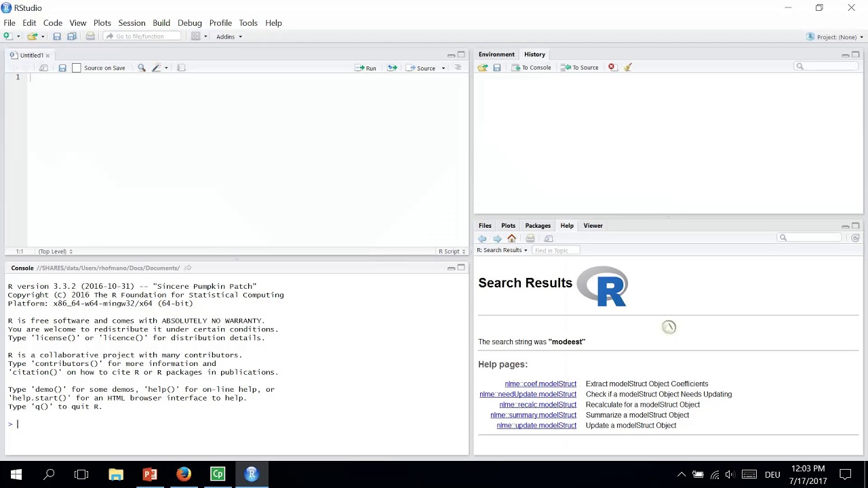
Task: Click the compile report notebook icon
Action: pos(181,68)
